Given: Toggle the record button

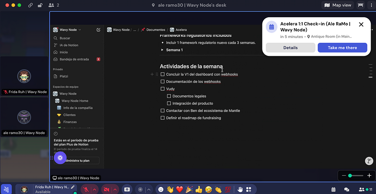Looking at the screenshot, I should click(141, 189).
